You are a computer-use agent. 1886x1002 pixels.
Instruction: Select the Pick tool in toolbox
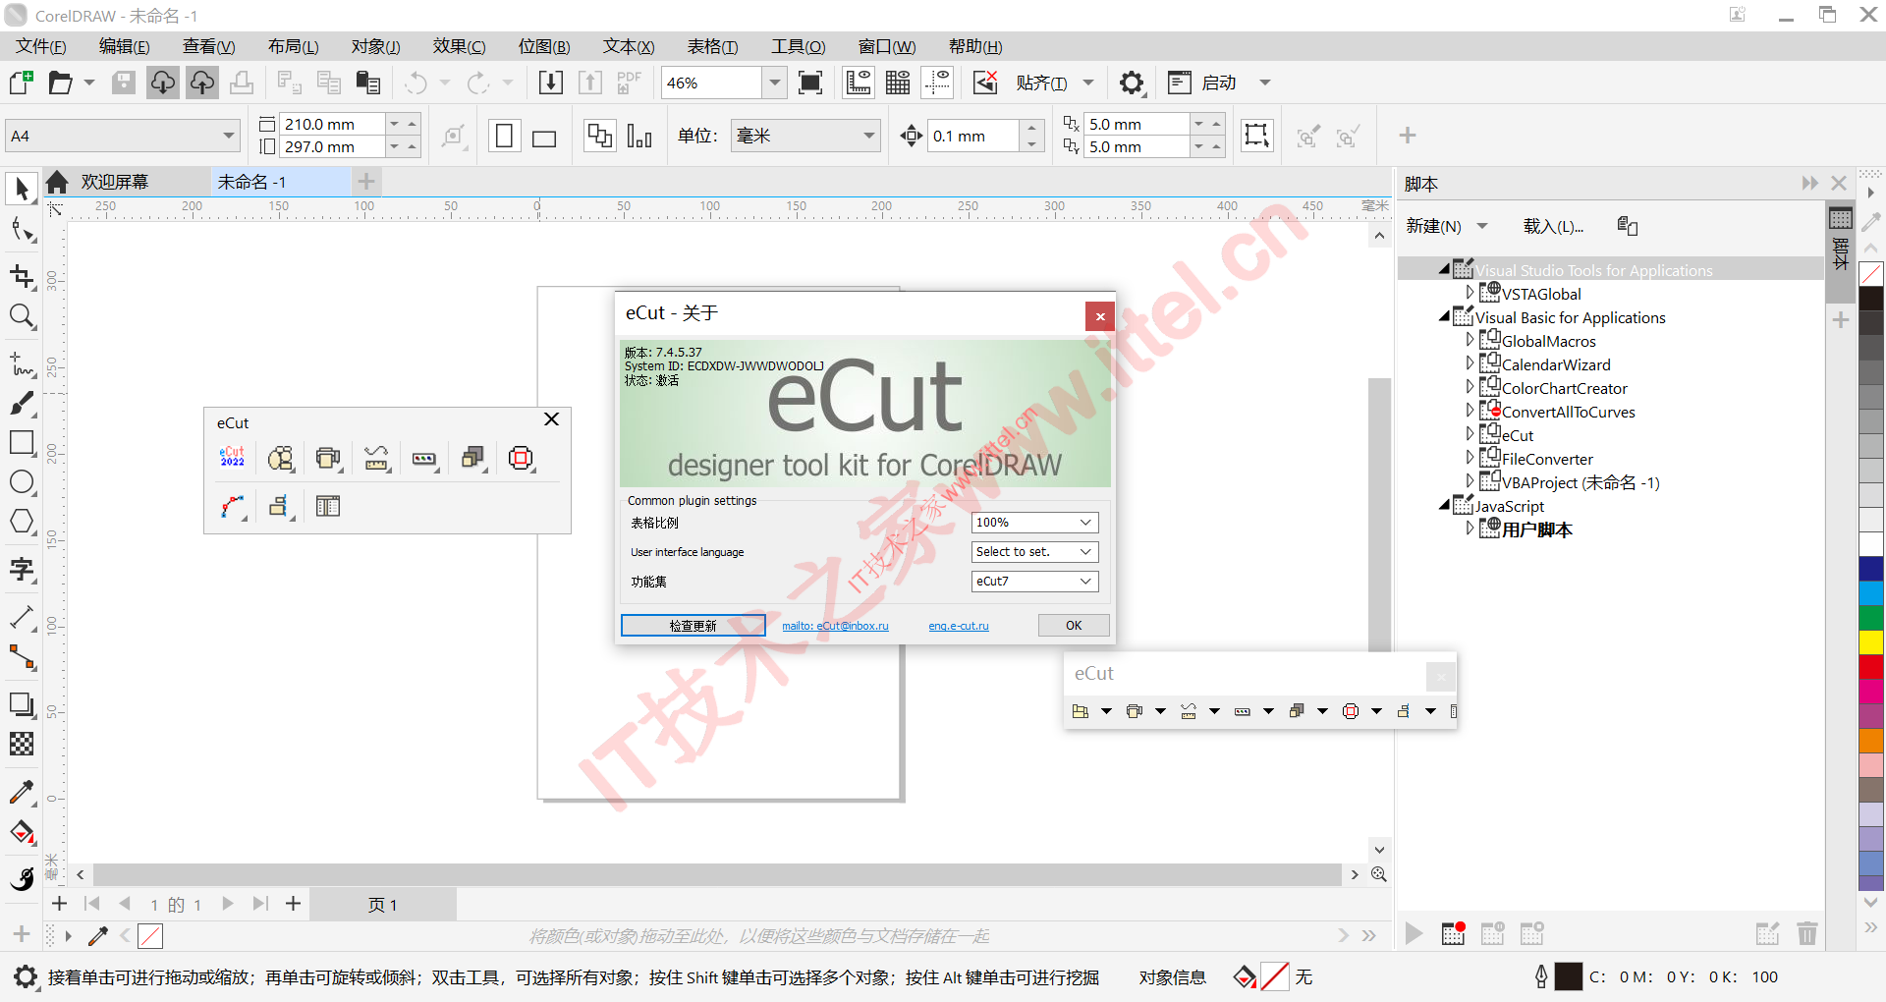click(x=22, y=188)
